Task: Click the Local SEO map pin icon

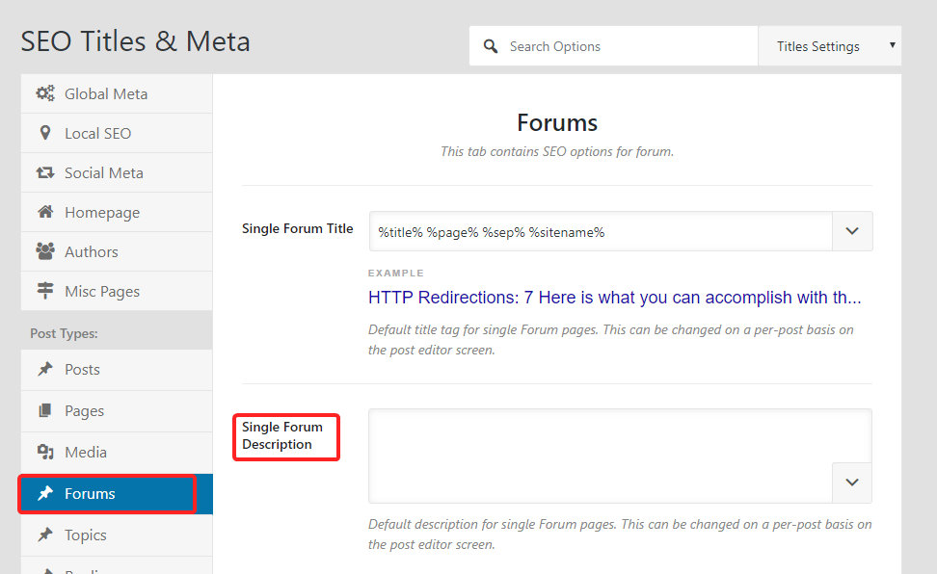Action: click(45, 133)
